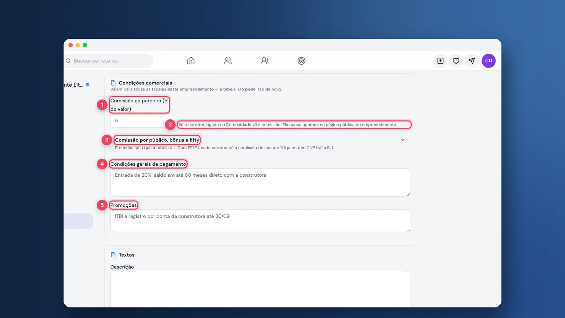
Task: Open the contacts icon beside the target icon
Action: pyautogui.click(x=264, y=61)
